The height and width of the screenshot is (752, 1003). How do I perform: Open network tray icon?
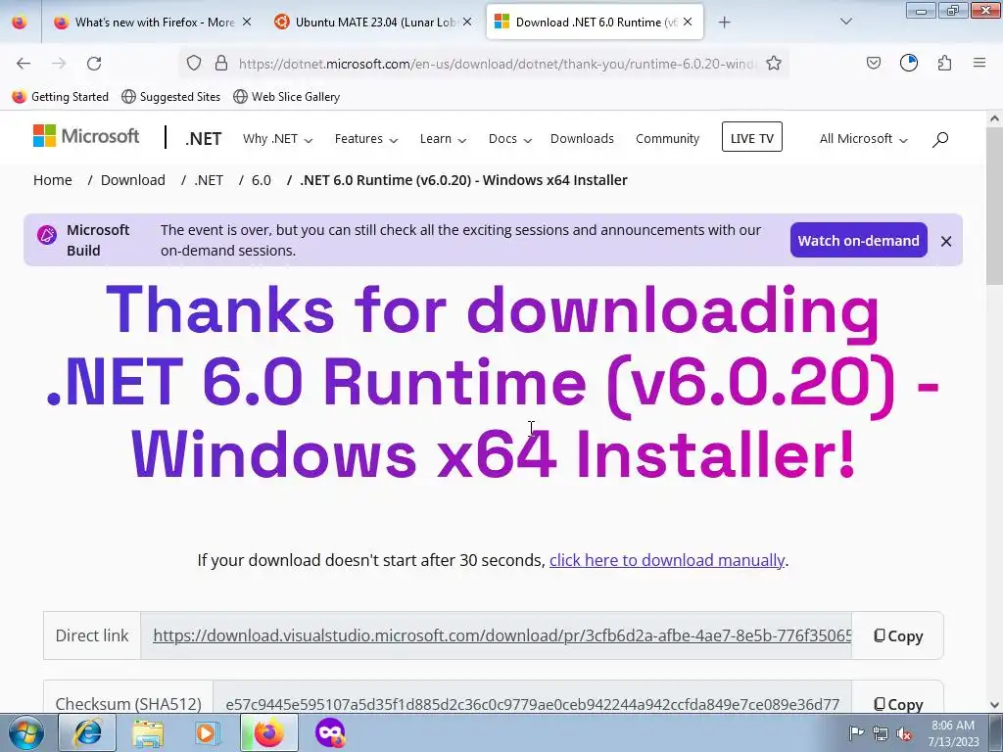881,733
